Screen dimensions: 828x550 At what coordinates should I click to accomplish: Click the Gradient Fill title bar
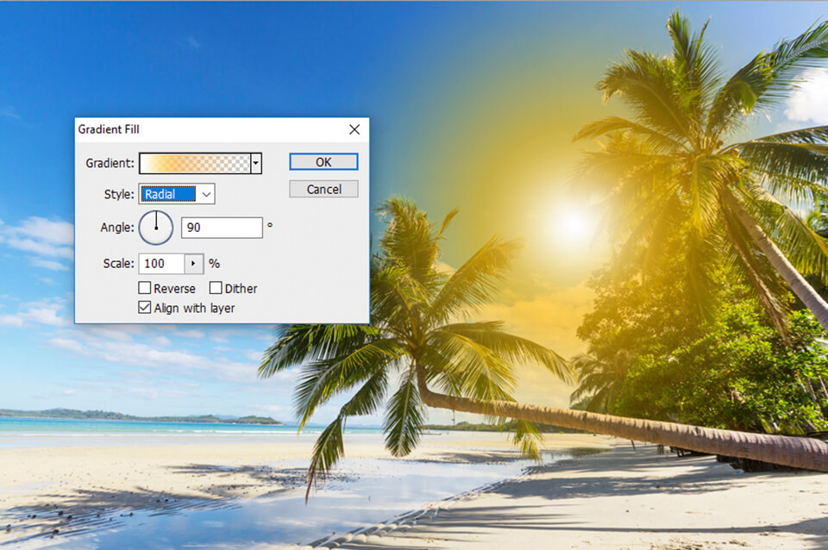point(211,129)
